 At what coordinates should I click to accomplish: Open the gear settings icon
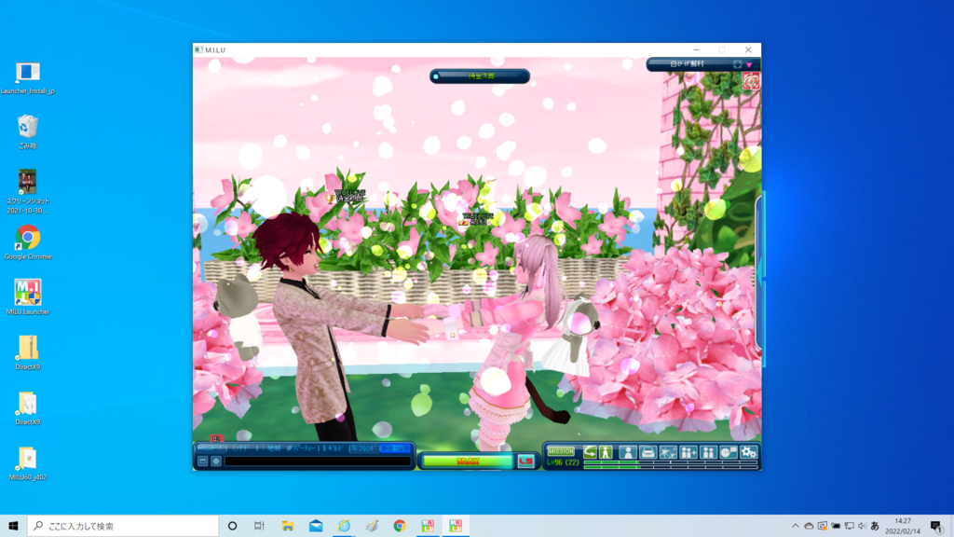748,452
